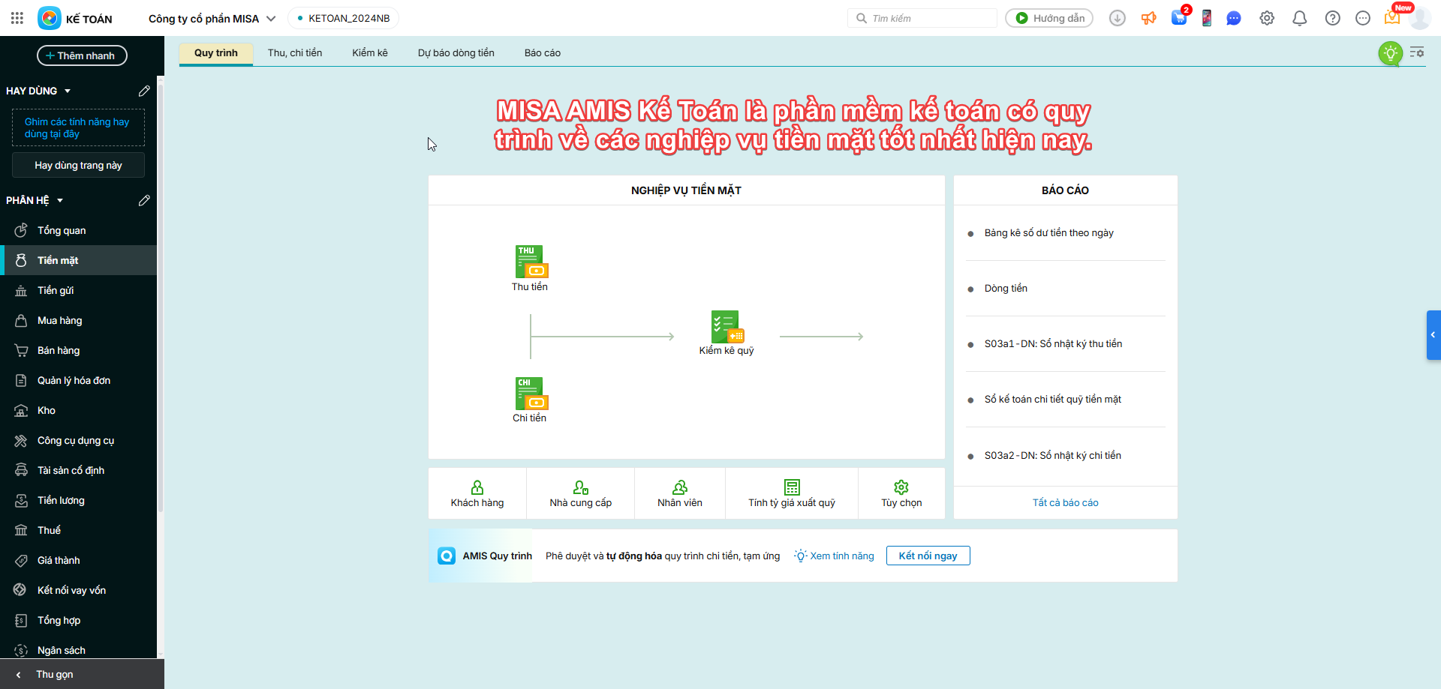Screen dimensions: 1441x689
Task: Select database KETOAN_2024NB
Action: 344,19
